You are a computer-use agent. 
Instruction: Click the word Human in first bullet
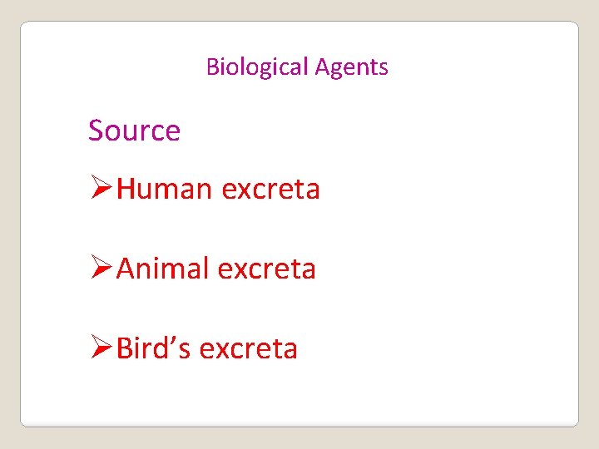click(x=164, y=188)
